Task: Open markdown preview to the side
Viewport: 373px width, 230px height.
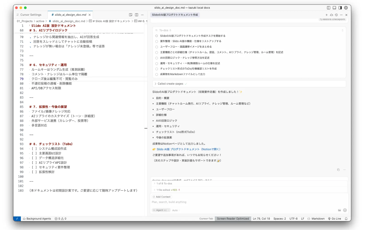Action: tap(131, 15)
